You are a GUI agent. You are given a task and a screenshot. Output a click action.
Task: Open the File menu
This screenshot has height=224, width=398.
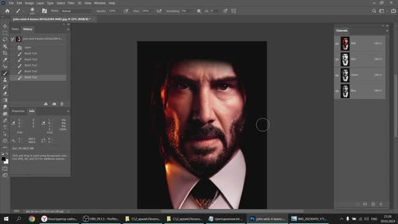click(x=11, y=3)
